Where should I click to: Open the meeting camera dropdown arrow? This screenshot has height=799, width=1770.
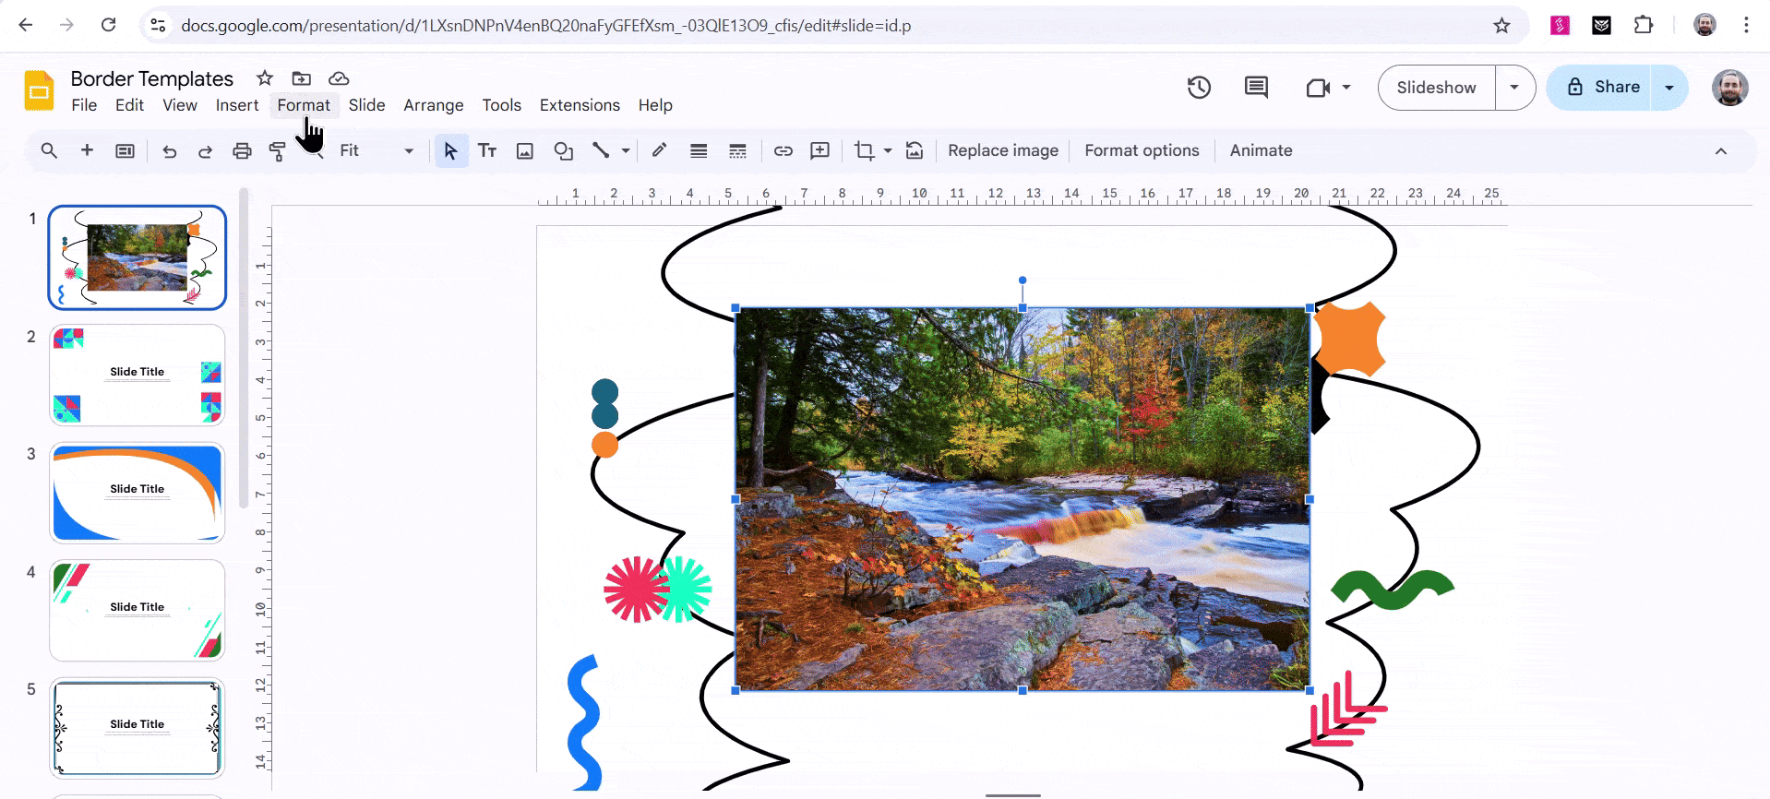[1346, 88]
